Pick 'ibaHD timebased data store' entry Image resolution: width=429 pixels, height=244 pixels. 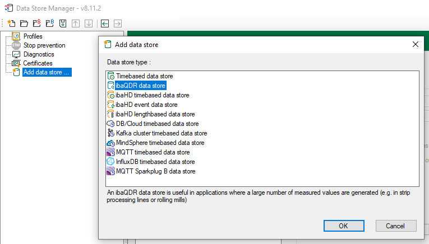153,95
